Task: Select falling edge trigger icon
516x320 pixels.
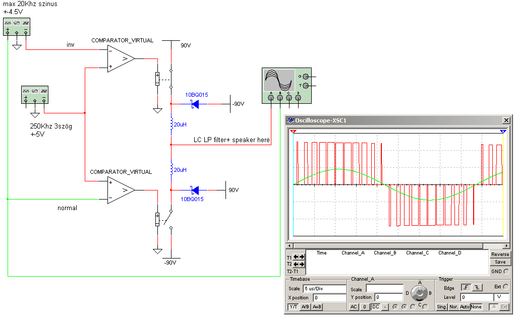Action: (477, 287)
